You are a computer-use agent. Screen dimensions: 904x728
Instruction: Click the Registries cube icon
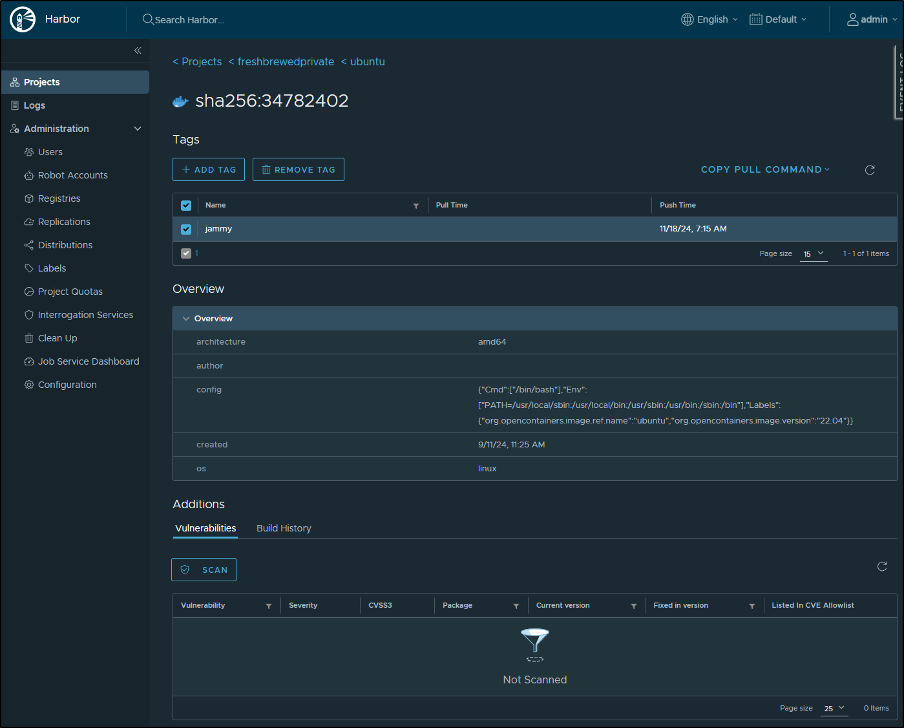tap(29, 198)
